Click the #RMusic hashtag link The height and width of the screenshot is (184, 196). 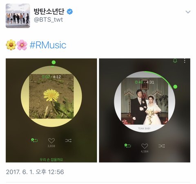click(48, 45)
